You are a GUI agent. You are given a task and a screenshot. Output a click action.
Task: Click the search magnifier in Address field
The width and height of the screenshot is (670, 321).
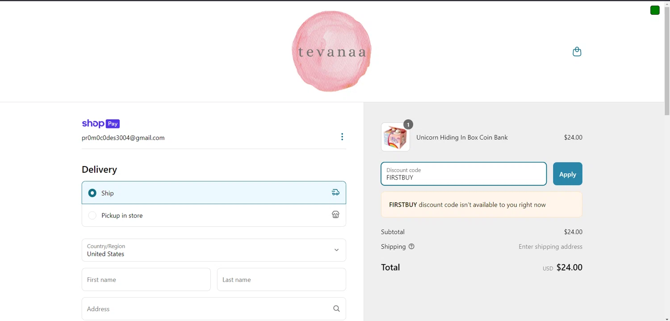pyautogui.click(x=336, y=308)
